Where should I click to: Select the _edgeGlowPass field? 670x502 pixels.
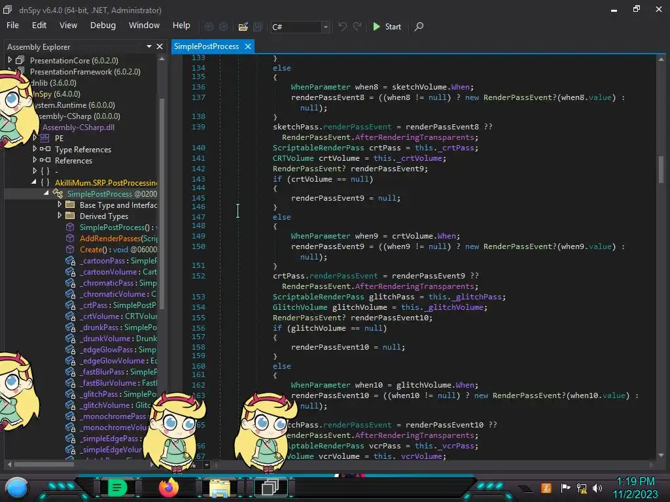[x=118, y=349]
